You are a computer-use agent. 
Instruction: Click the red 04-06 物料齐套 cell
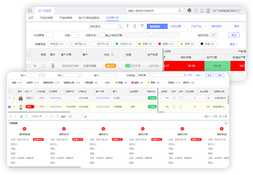191,65
